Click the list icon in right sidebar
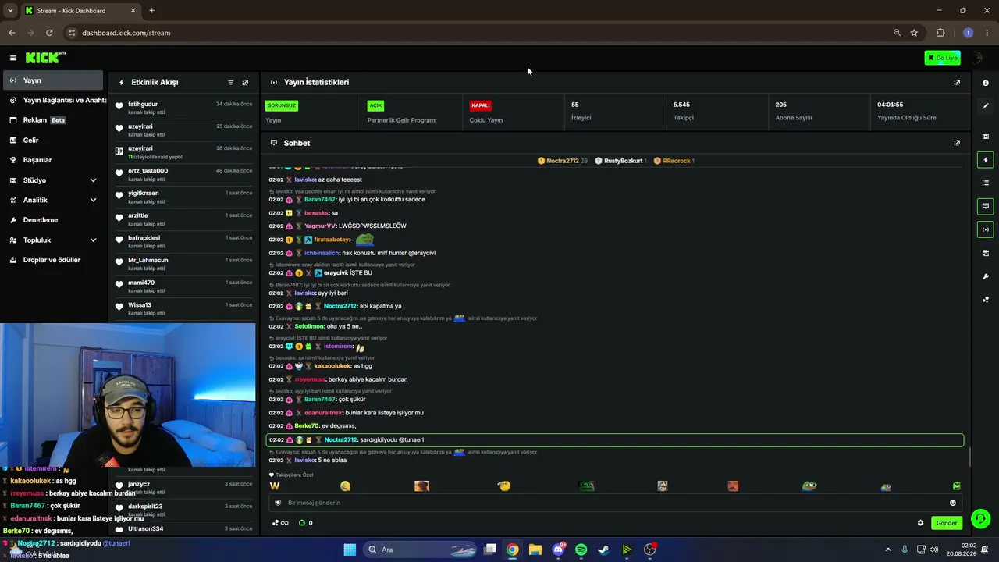Screen dimensions: 999x562 point(985,183)
